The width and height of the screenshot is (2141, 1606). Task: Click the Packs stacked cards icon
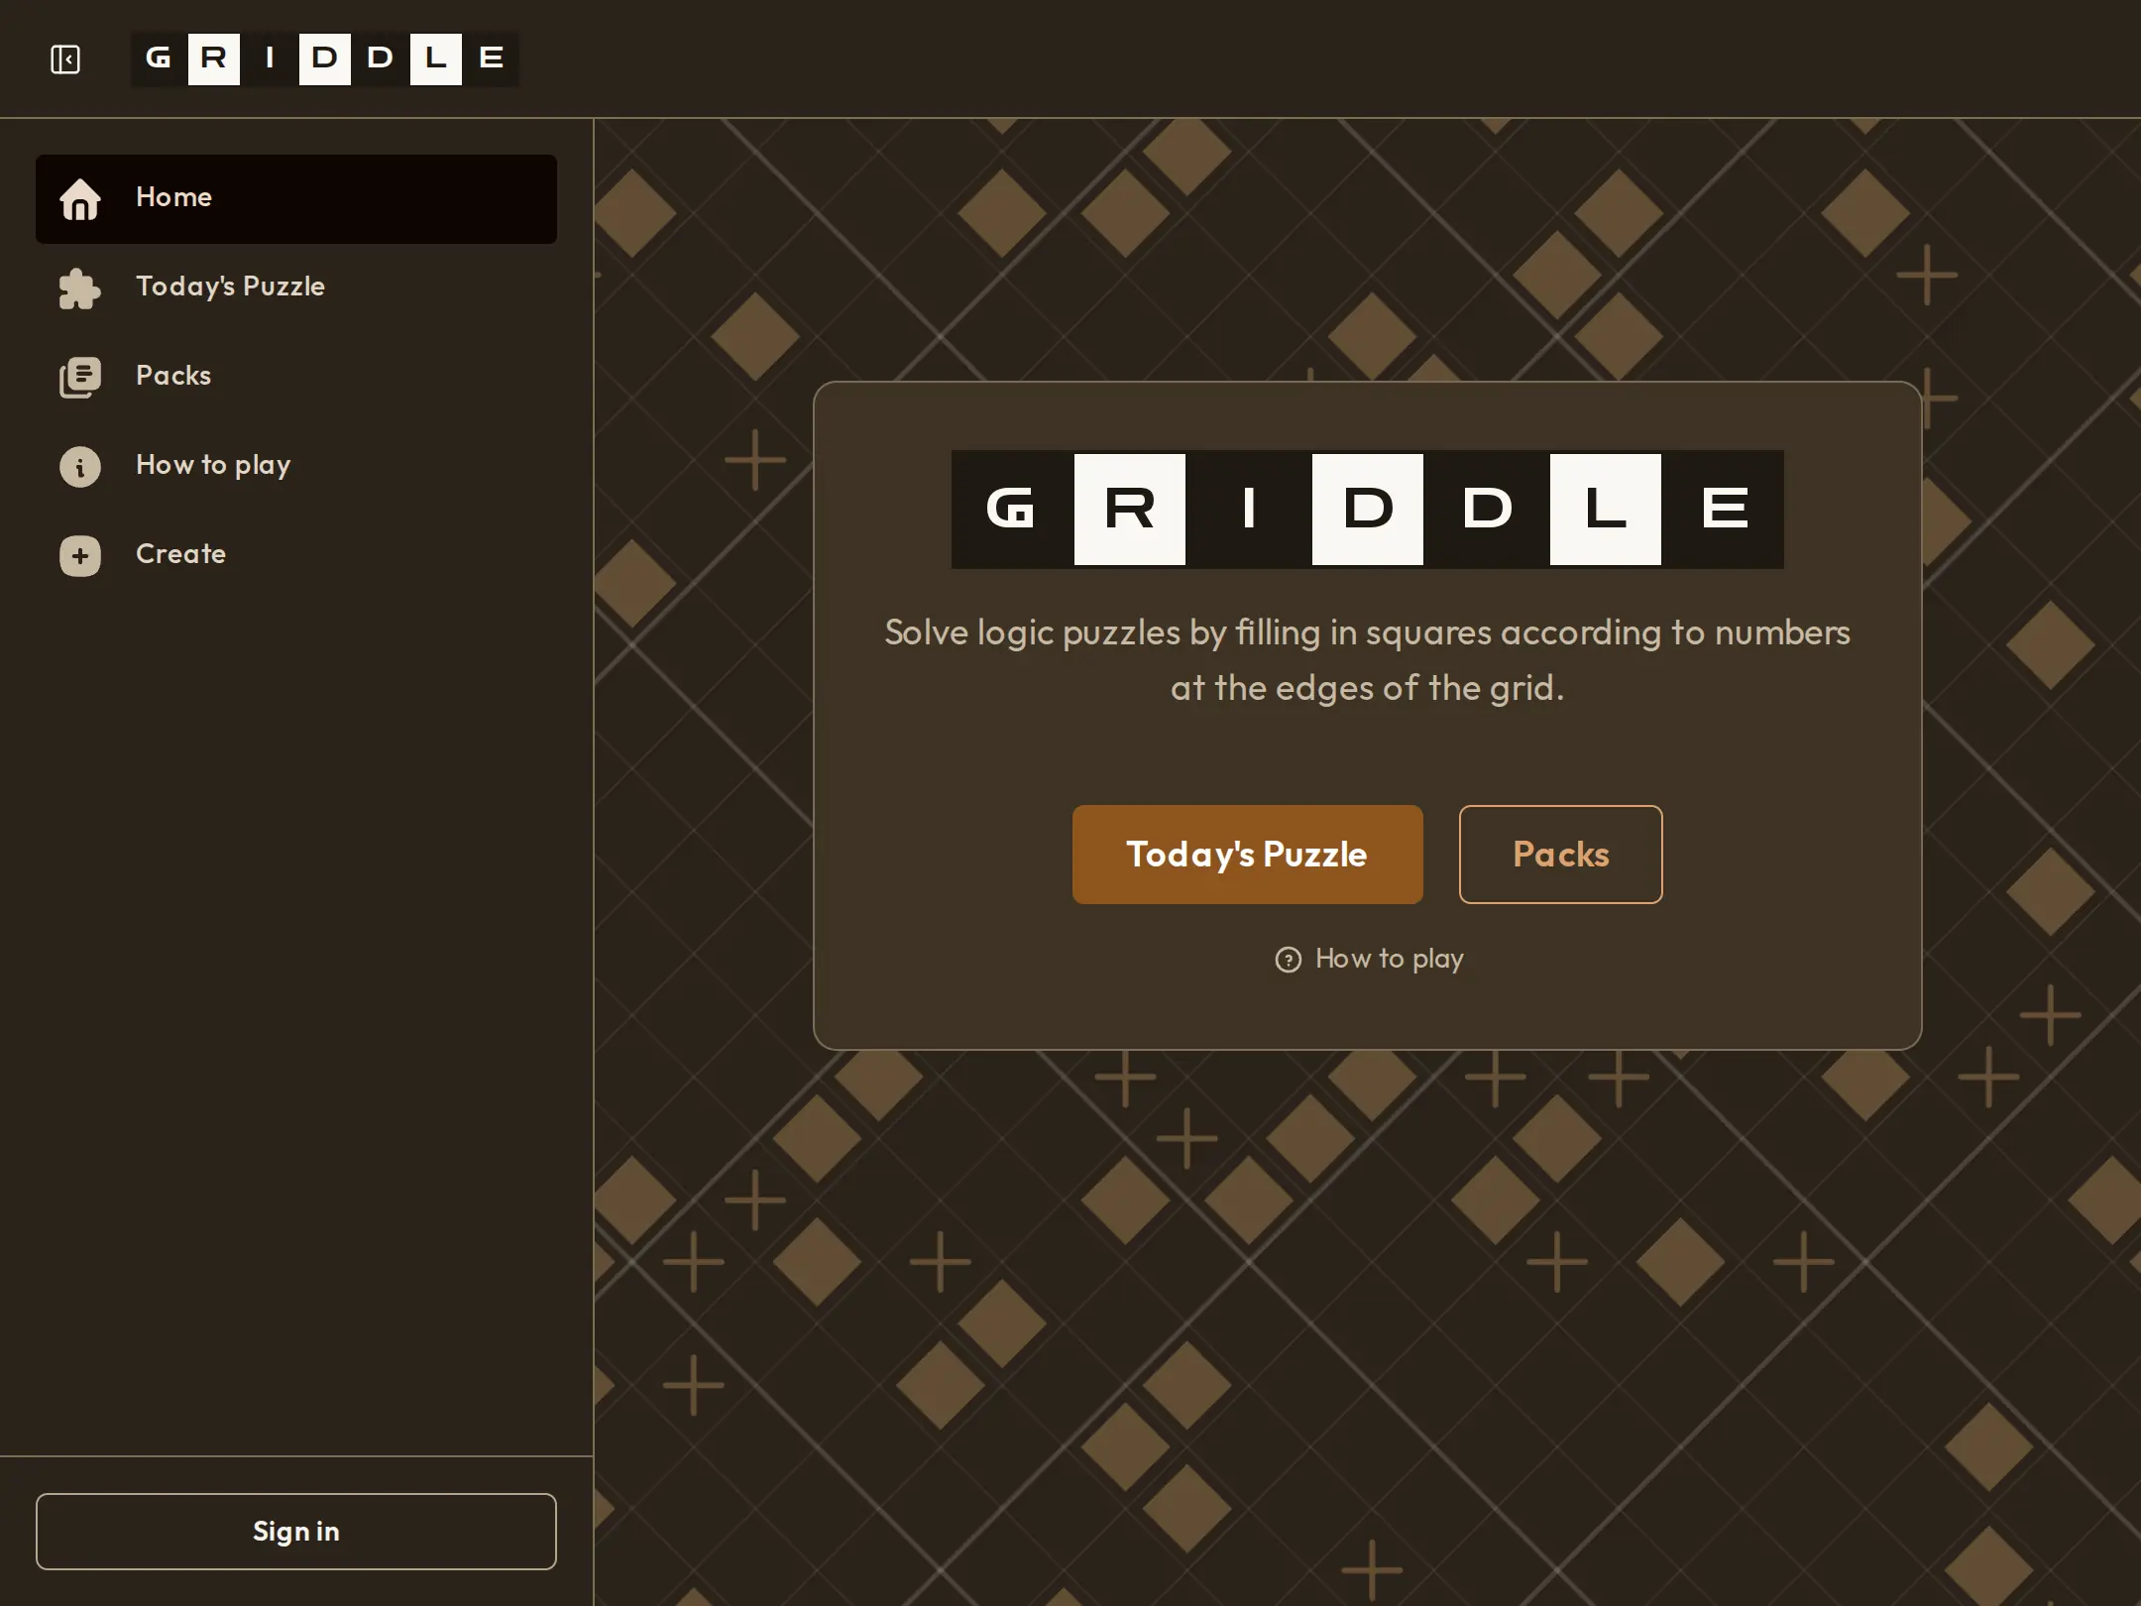pos(80,378)
